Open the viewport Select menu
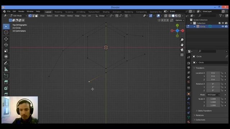This screenshot has height=129, width=230. pos(50,16)
